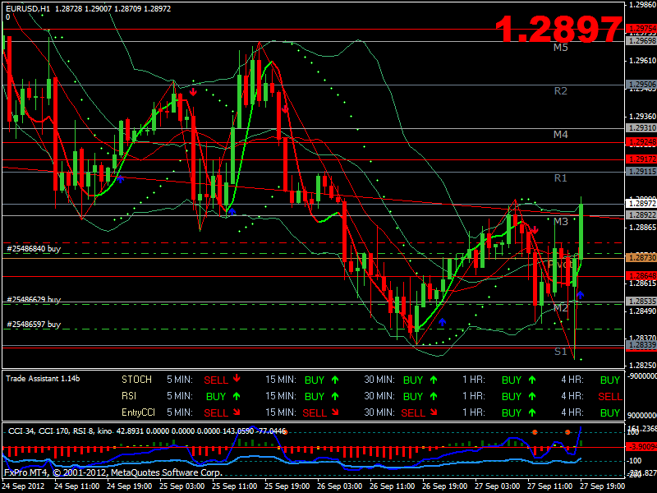The image size is (657, 493).
Task: Click the red down arrow just left of M3
Action: click(535, 230)
